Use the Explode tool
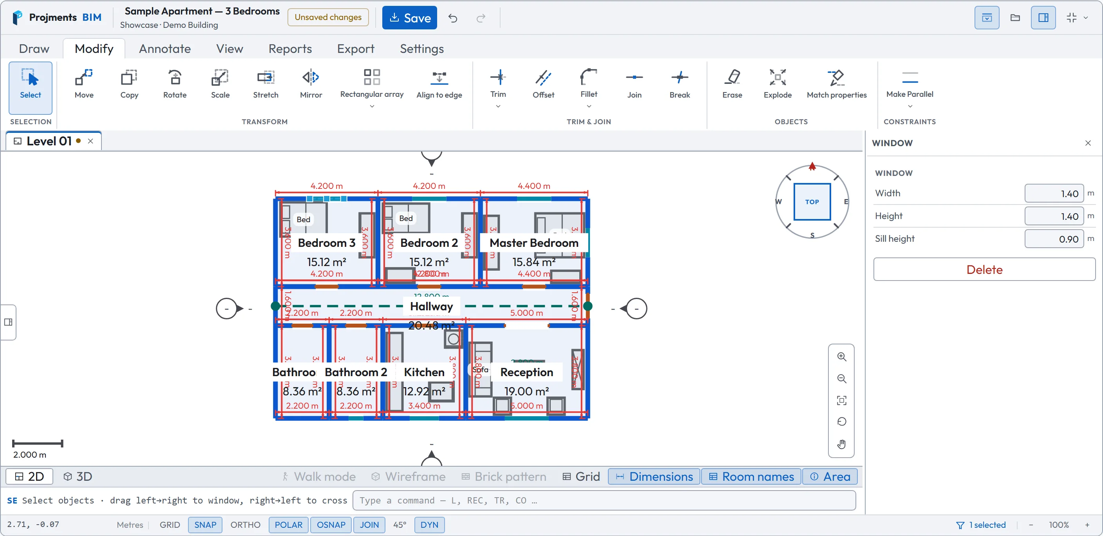1103x536 pixels. click(778, 84)
